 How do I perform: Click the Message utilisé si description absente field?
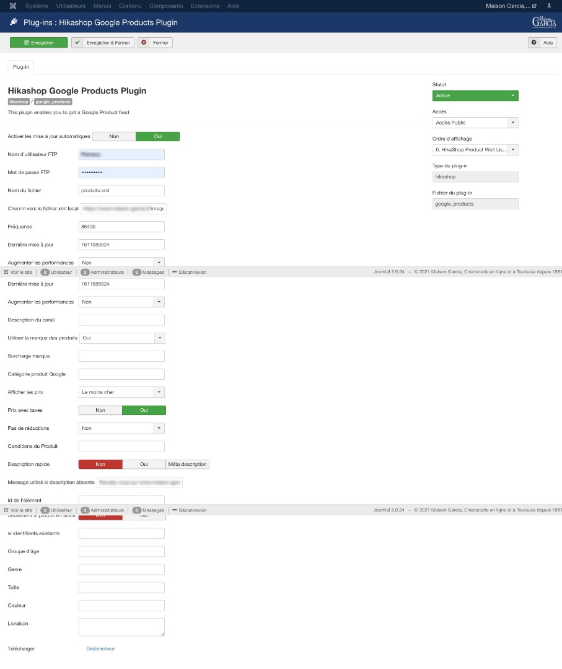(x=139, y=483)
